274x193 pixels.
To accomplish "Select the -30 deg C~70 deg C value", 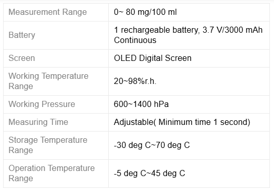I will coord(152,145).
